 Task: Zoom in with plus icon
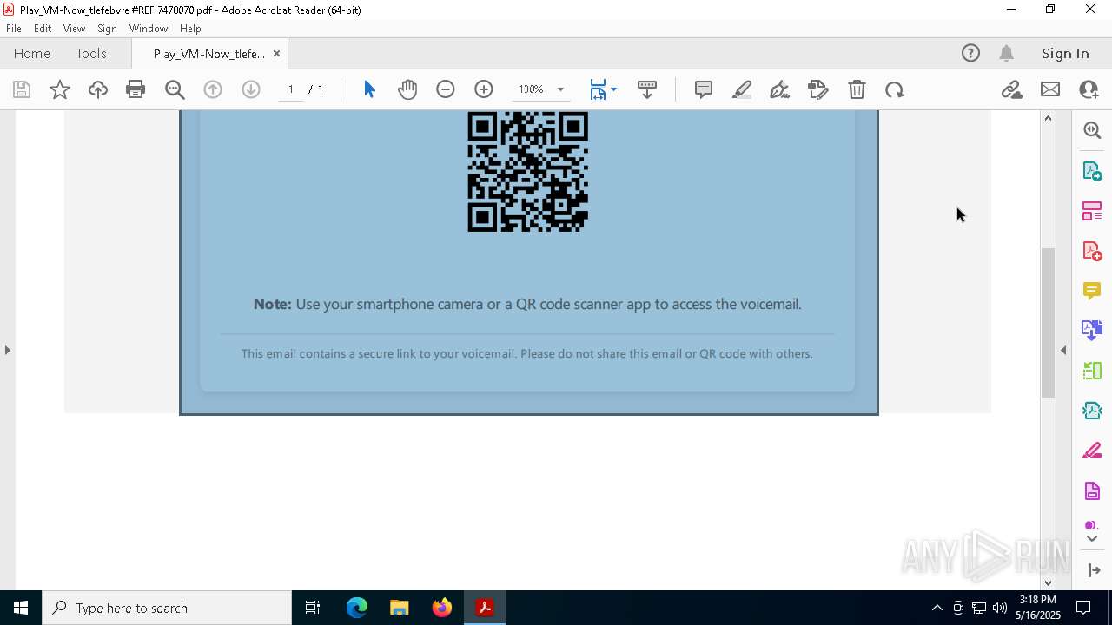pyautogui.click(x=484, y=89)
